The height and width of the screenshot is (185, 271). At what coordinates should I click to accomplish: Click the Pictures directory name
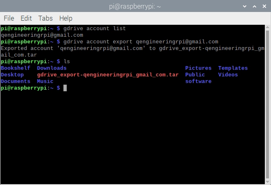coord(198,68)
